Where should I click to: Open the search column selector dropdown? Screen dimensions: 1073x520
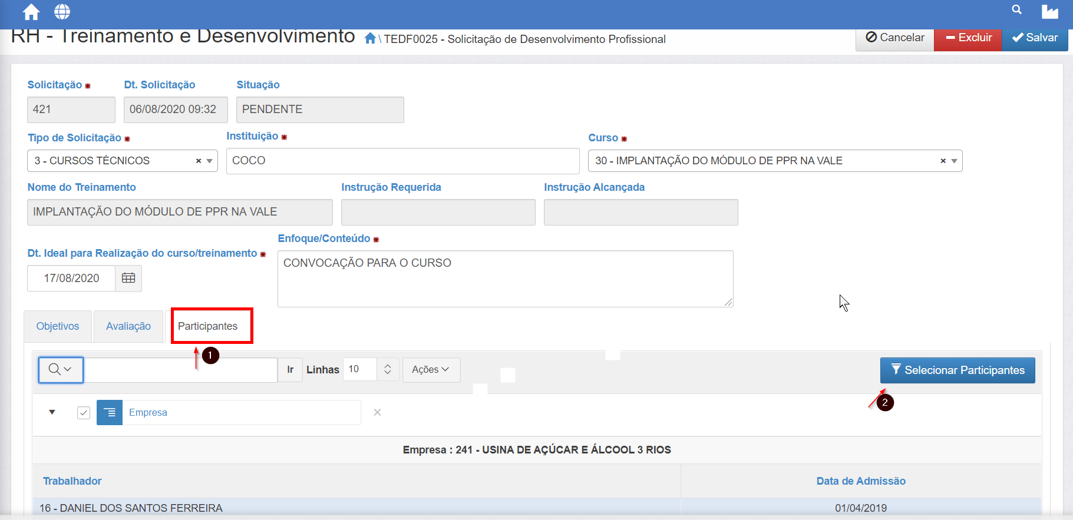61,370
